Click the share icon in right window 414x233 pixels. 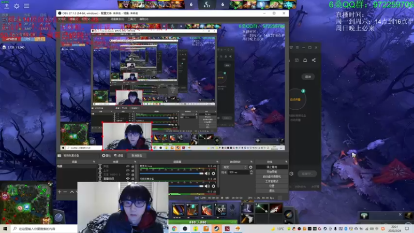[x=314, y=60]
